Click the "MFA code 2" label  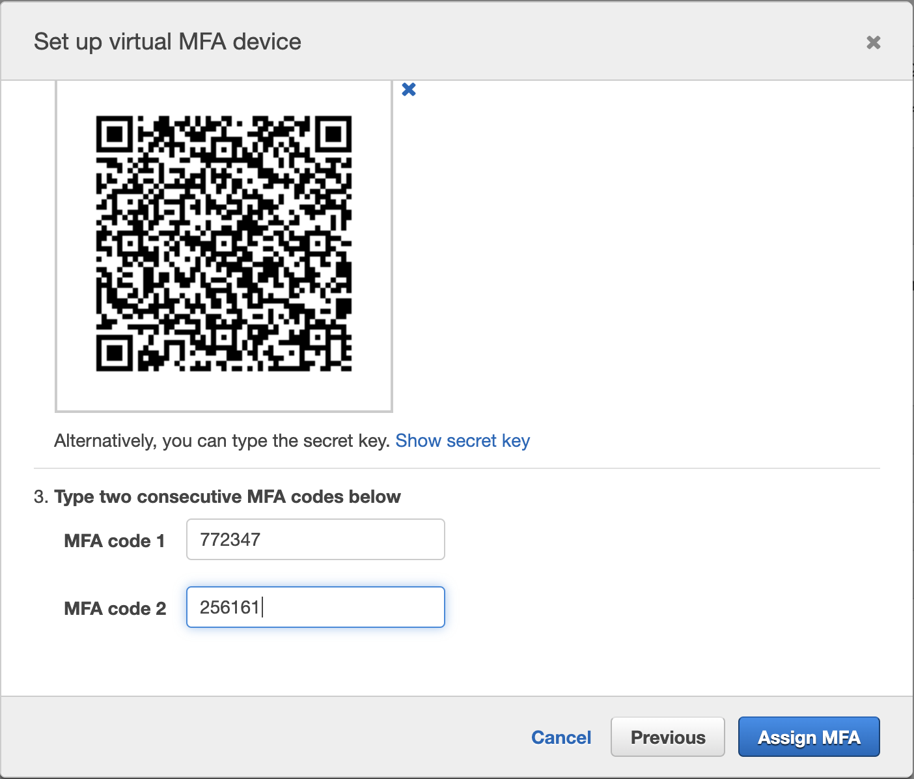pos(115,608)
